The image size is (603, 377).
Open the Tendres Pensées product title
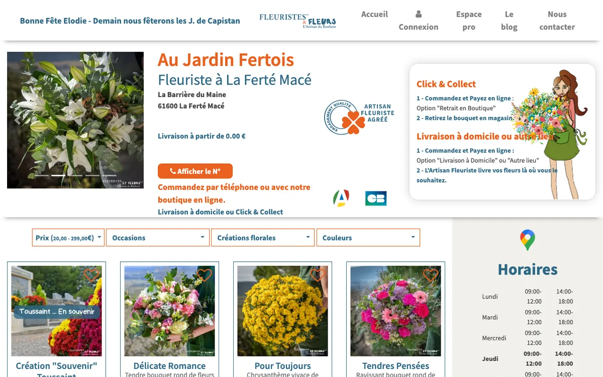pyautogui.click(x=395, y=366)
